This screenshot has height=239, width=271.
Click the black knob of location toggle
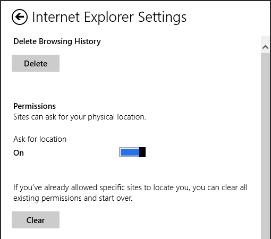point(142,152)
